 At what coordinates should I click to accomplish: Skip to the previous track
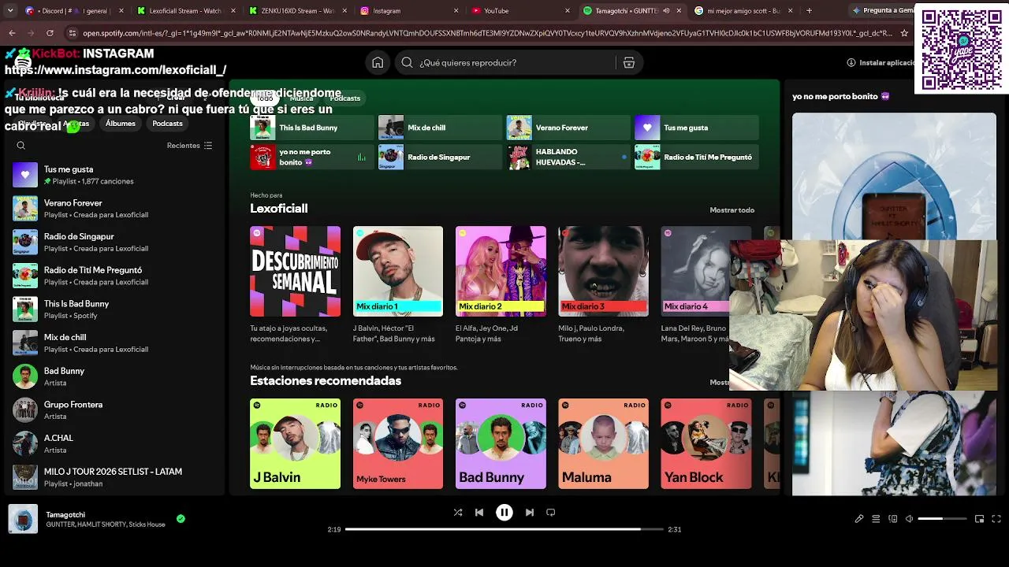(479, 513)
